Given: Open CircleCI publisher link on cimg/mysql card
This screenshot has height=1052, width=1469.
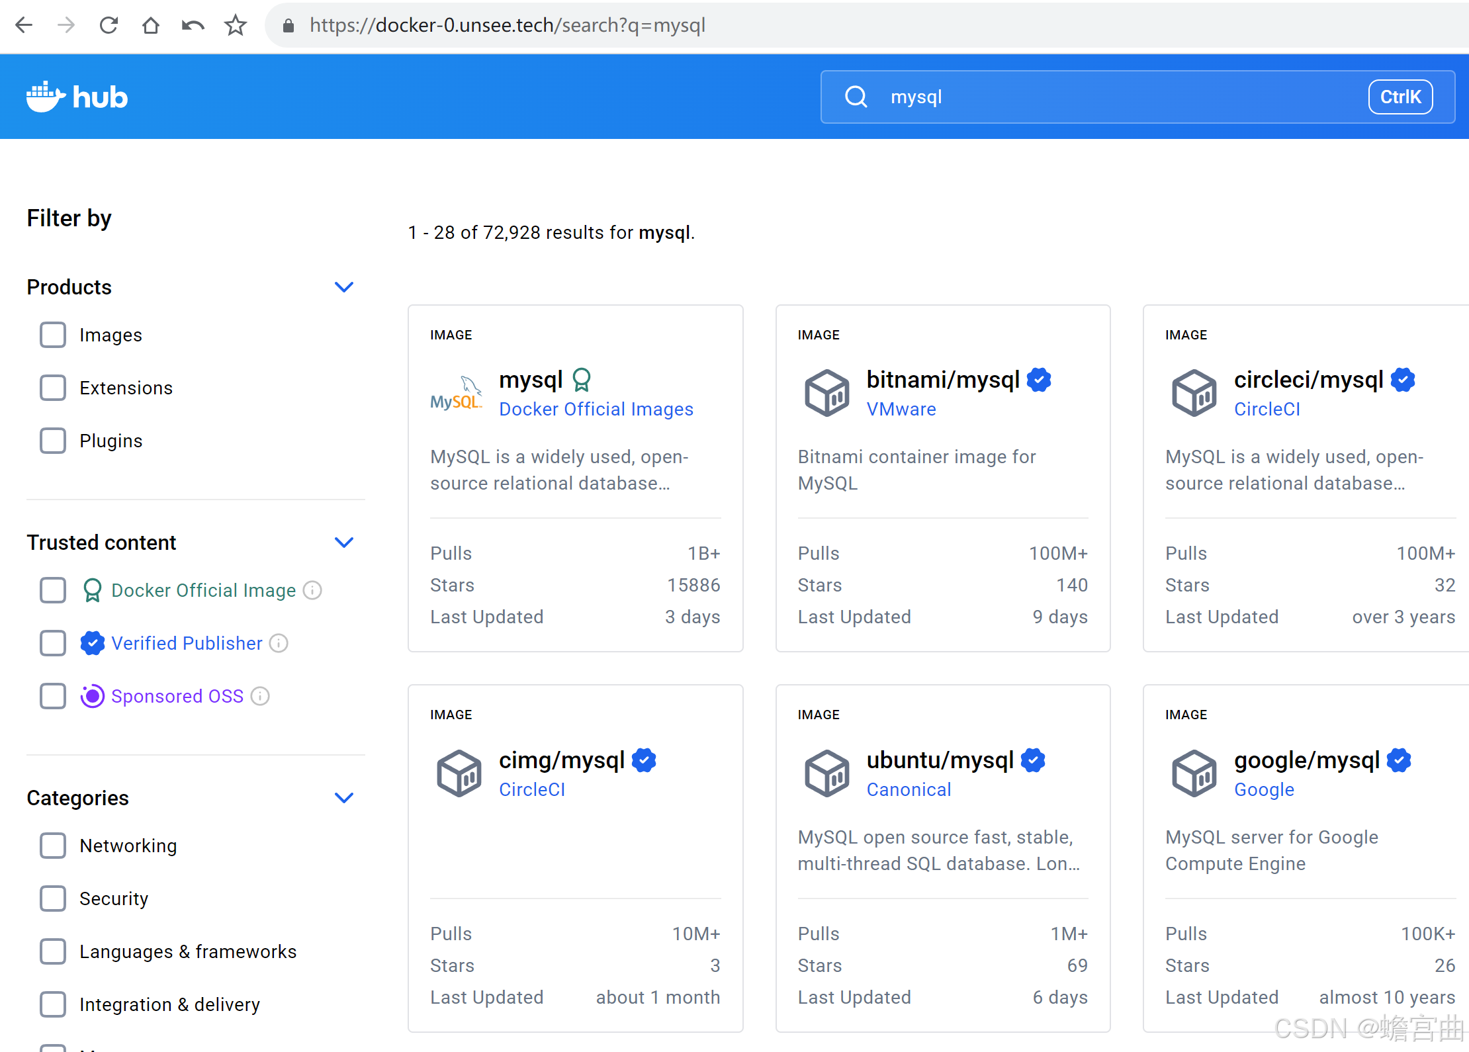Looking at the screenshot, I should [532, 789].
